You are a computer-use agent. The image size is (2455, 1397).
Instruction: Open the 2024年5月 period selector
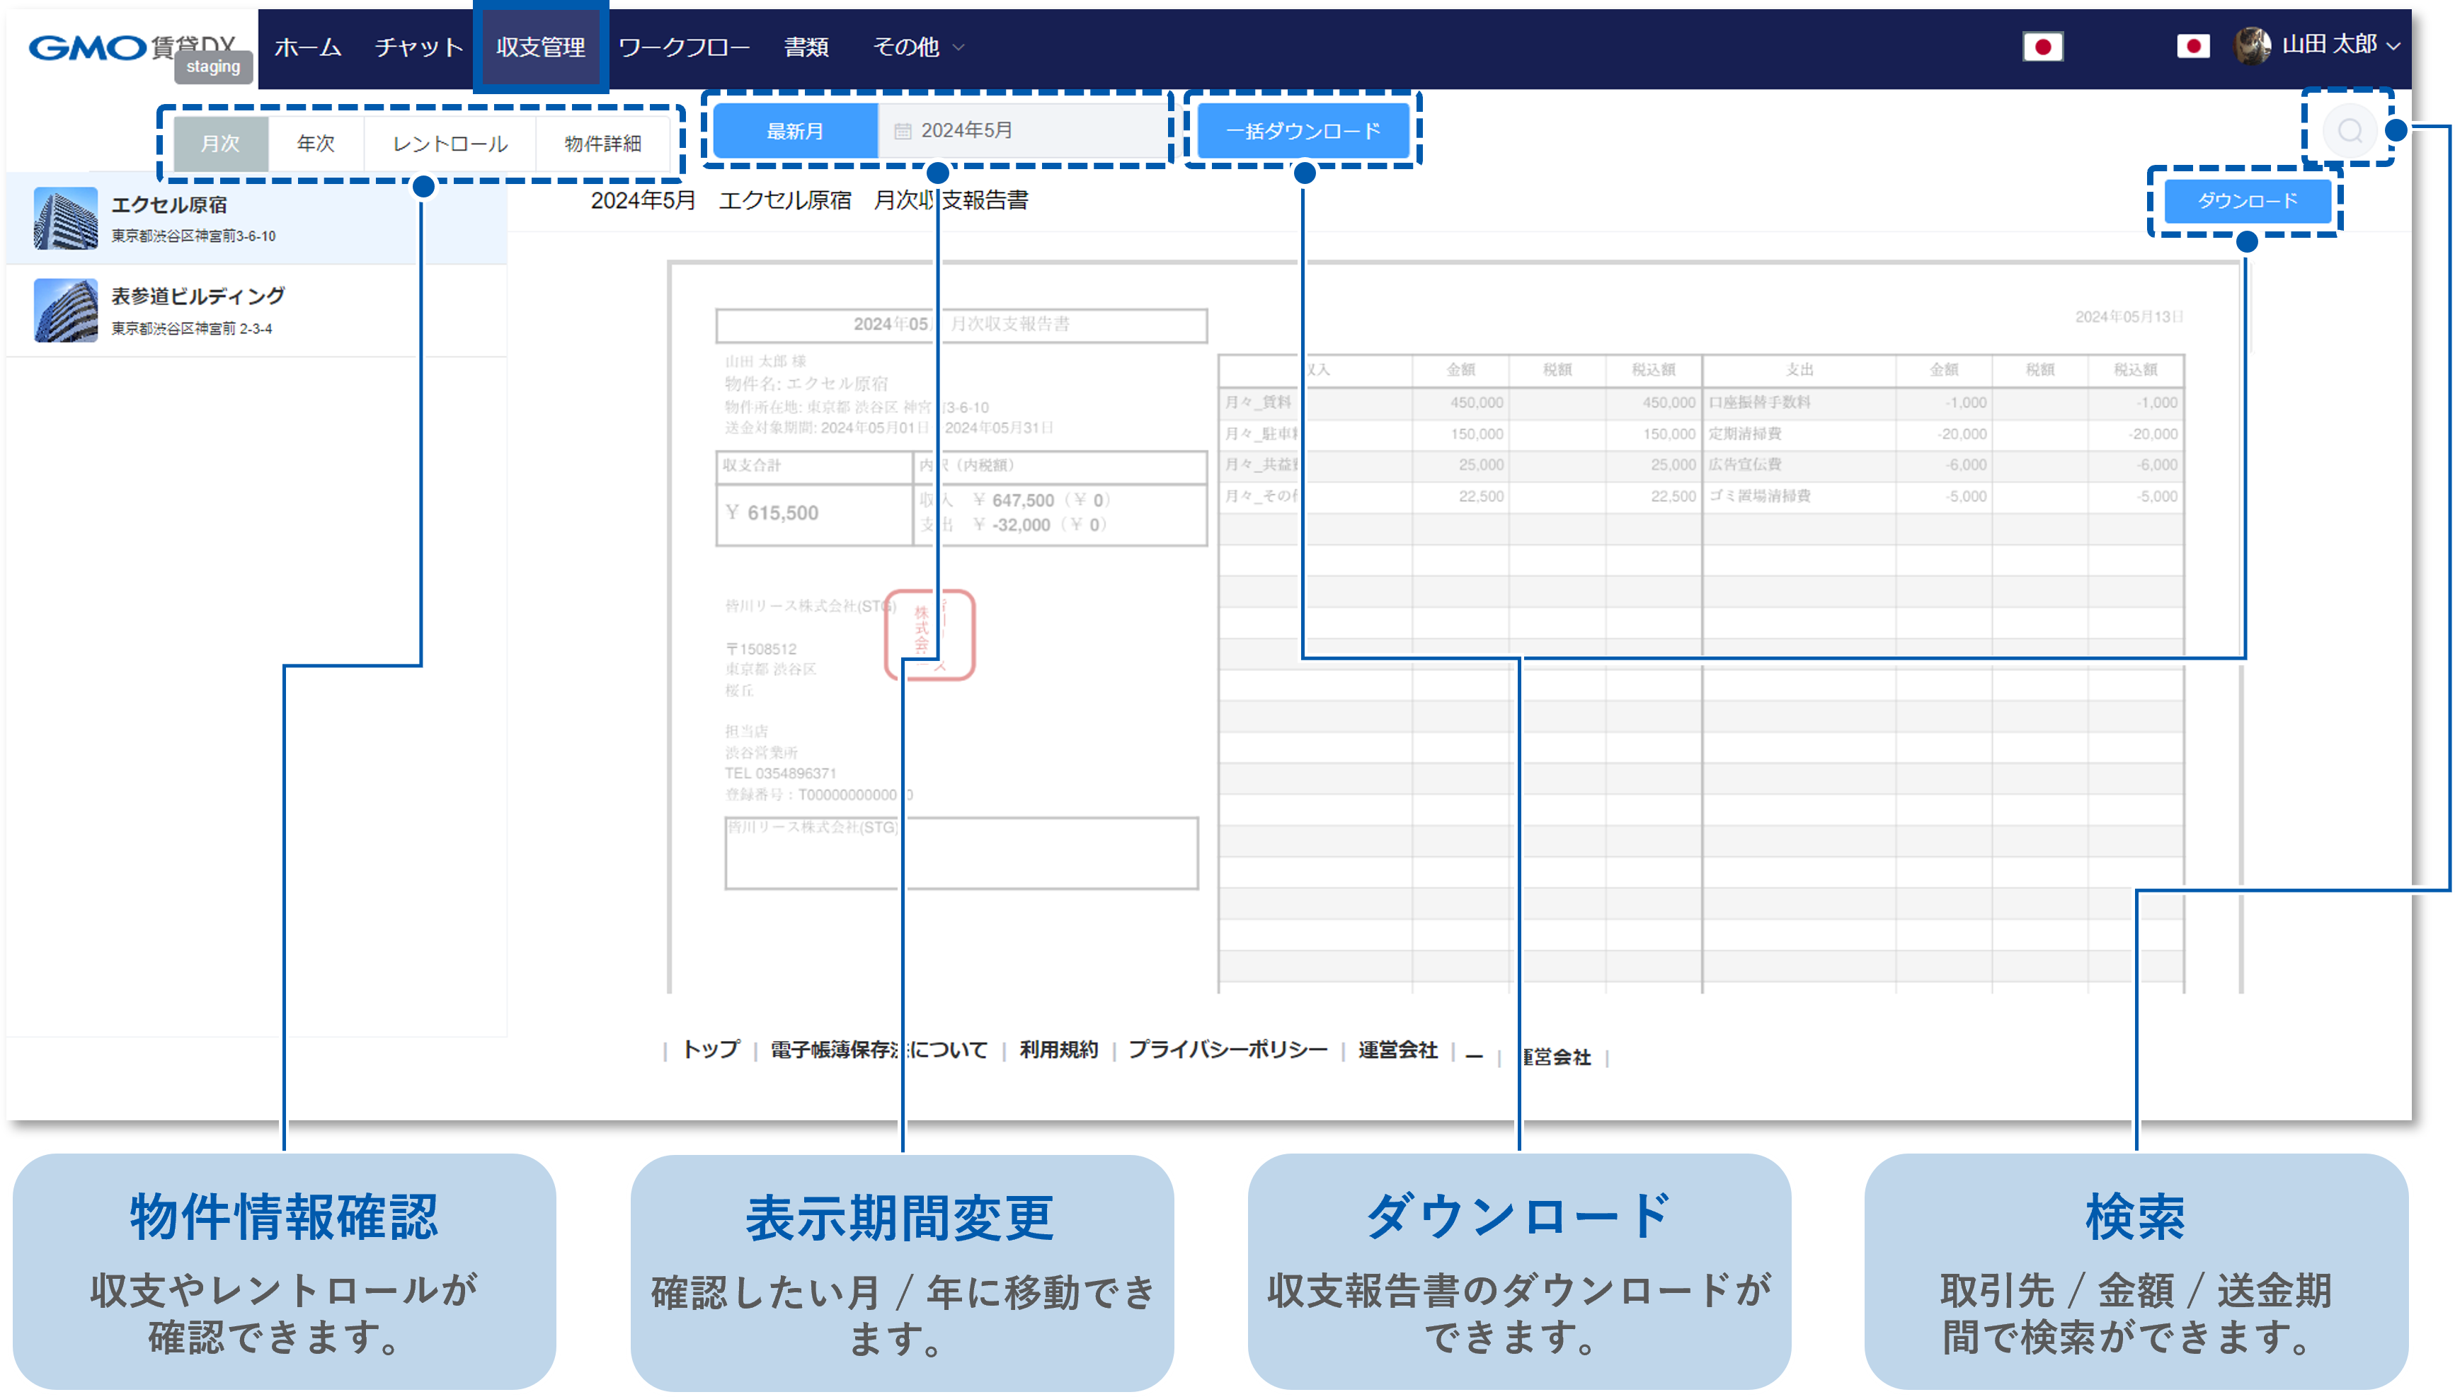[x=969, y=130]
